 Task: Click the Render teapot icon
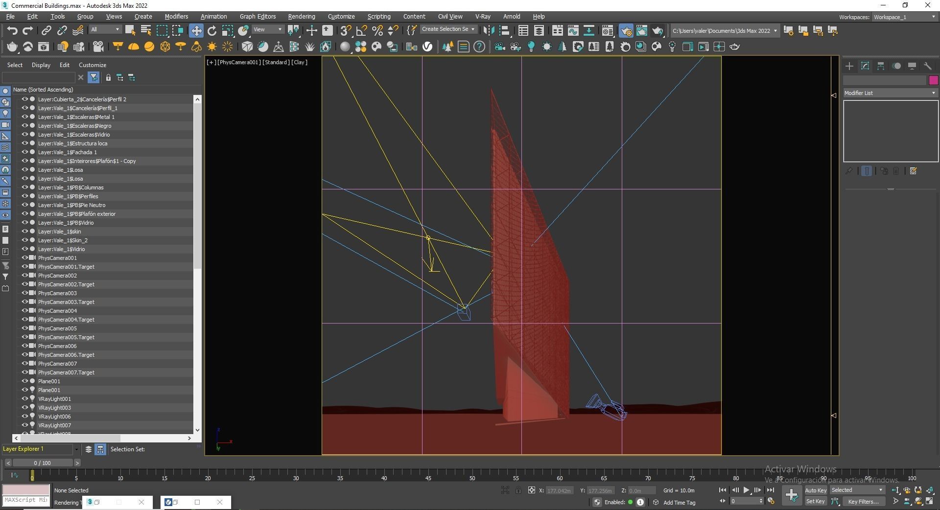tap(658, 30)
